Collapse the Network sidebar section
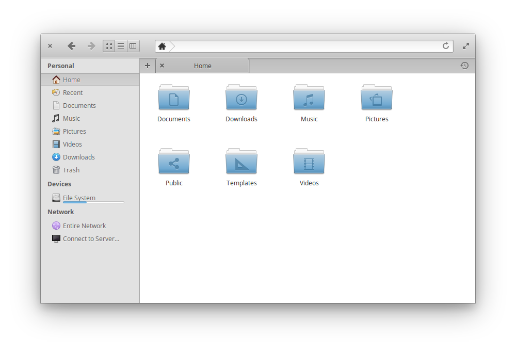The image size is (516, 351). coord(61,212)
